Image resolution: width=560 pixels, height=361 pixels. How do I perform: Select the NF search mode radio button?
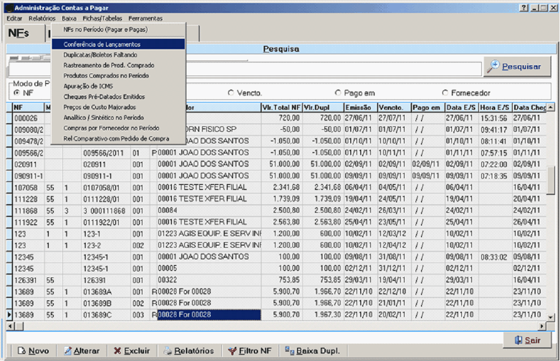(x=17, y=93)
